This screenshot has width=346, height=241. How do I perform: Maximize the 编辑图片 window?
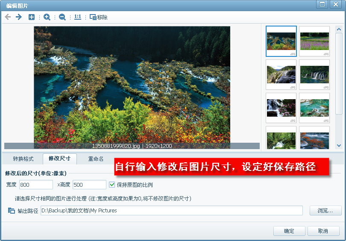[x=322, y=4]
